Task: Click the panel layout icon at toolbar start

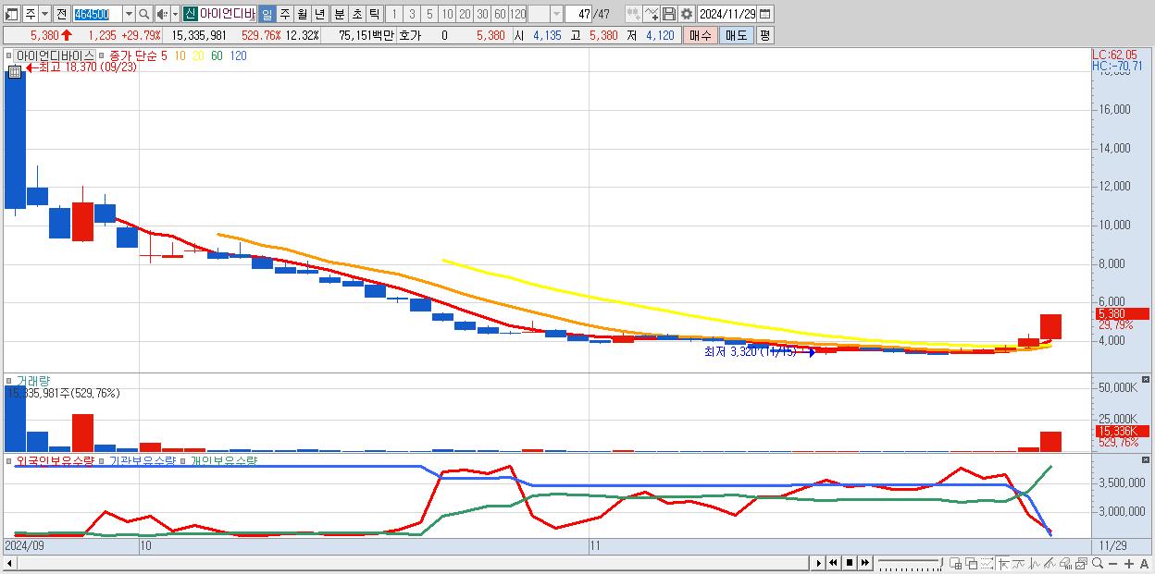Action: [x=12, y=14]
